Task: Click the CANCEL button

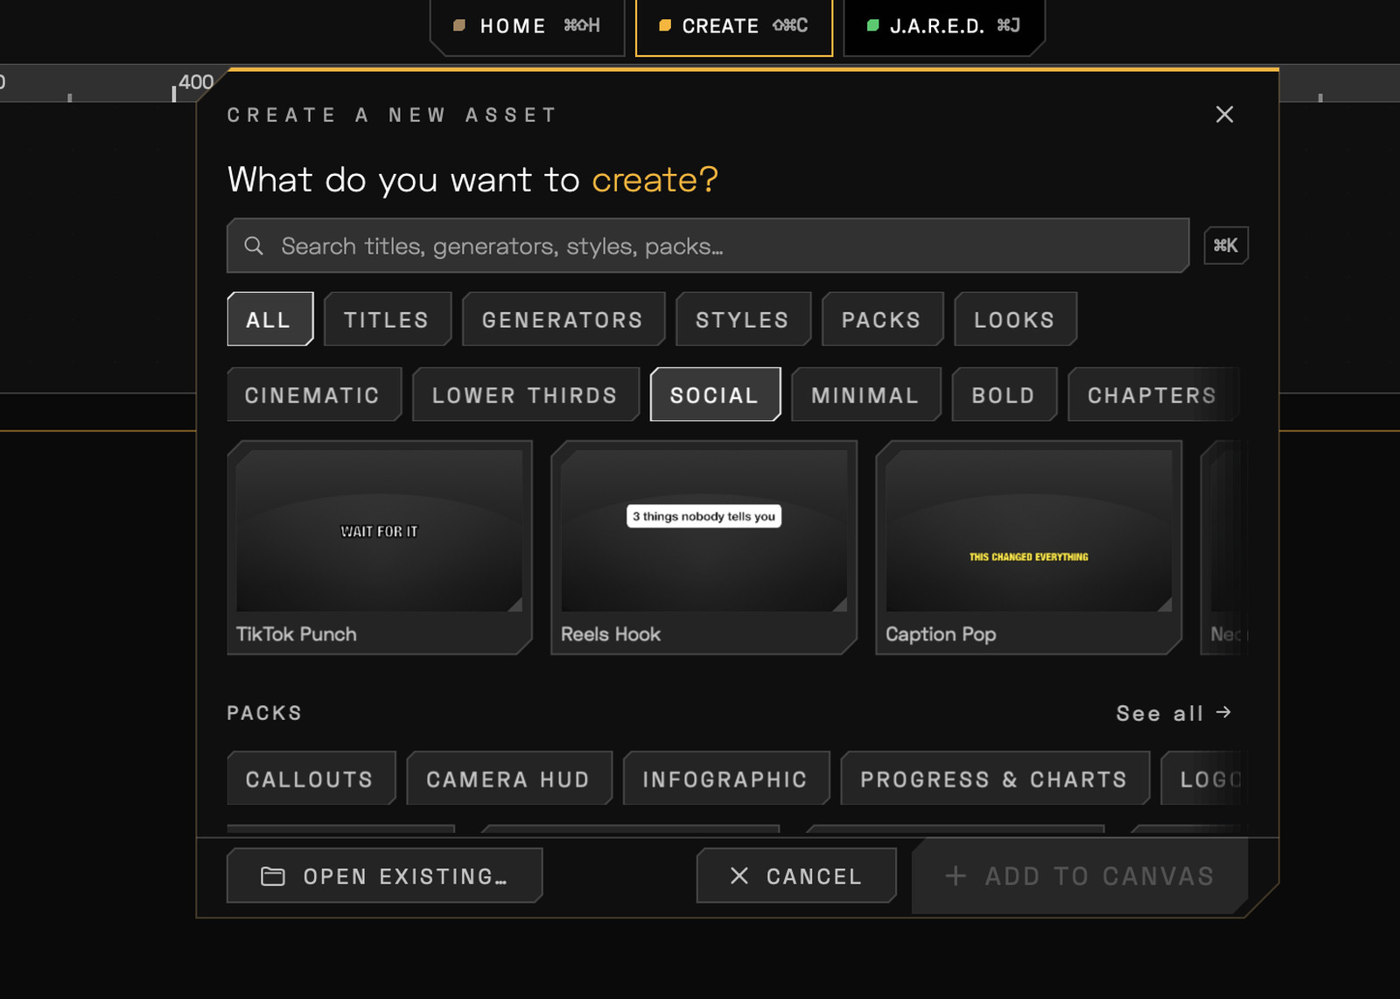Action: coord(796,875)
